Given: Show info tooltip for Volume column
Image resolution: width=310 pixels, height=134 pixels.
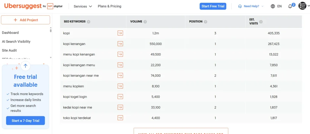Looking at the screenshot, I should click(x=145, y=22).
